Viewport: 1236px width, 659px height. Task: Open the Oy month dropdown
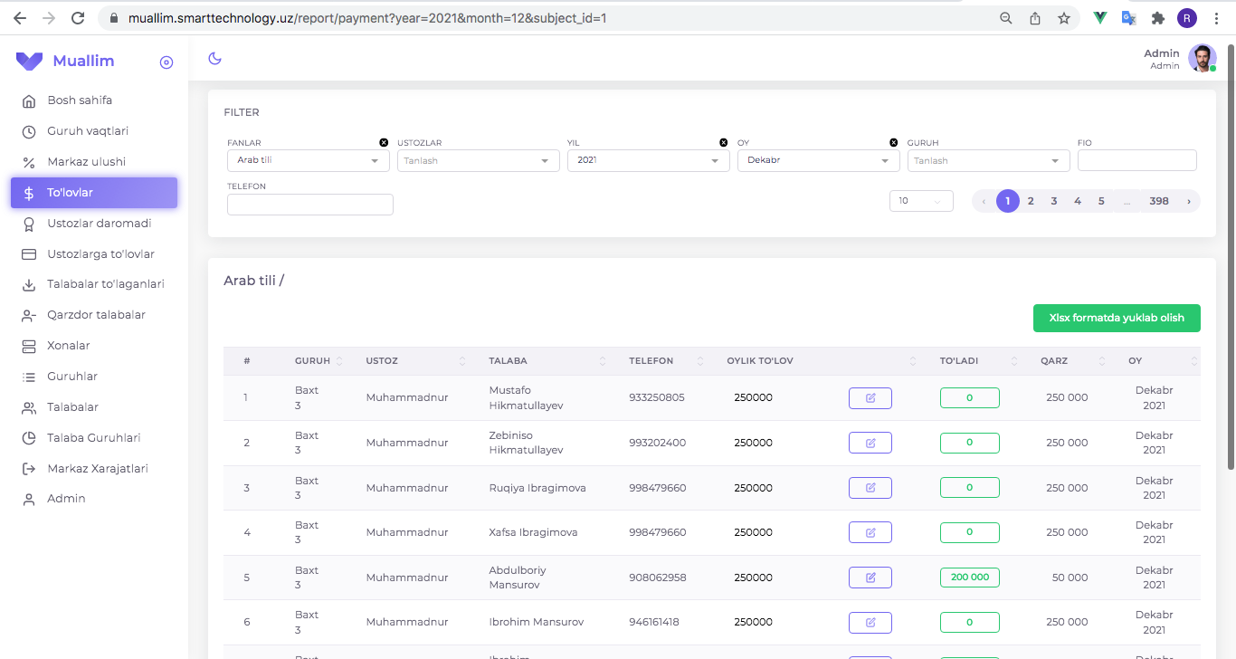(818, 161)
